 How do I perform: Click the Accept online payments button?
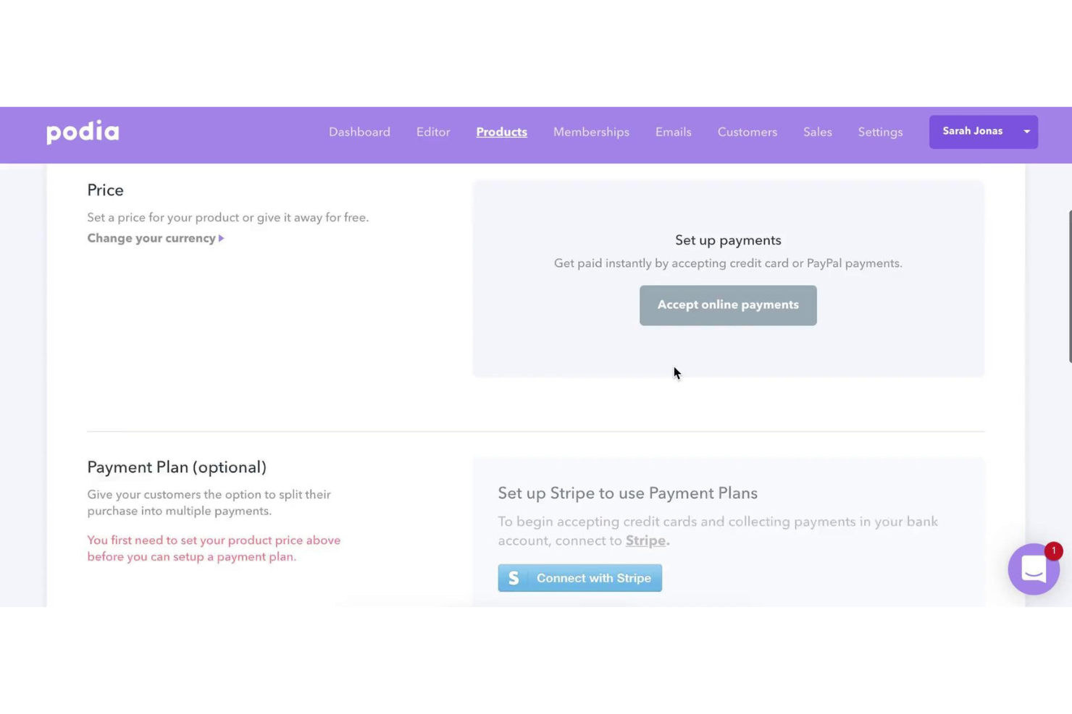(x=727, y=305)
